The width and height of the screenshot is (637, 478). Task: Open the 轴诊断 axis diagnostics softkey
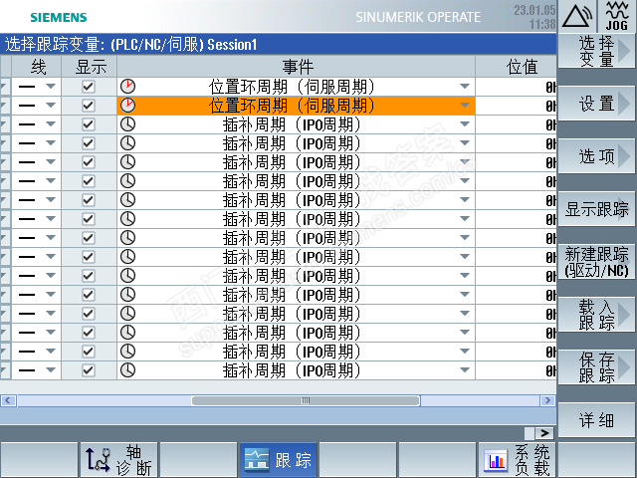pyautogui.click(x=119, y=460)
